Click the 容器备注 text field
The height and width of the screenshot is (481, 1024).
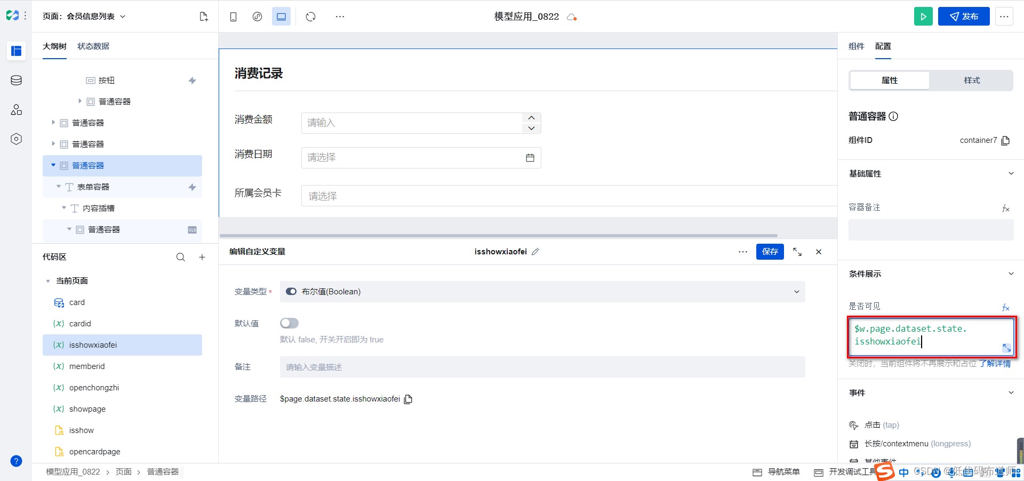click(x=931, y=230)
